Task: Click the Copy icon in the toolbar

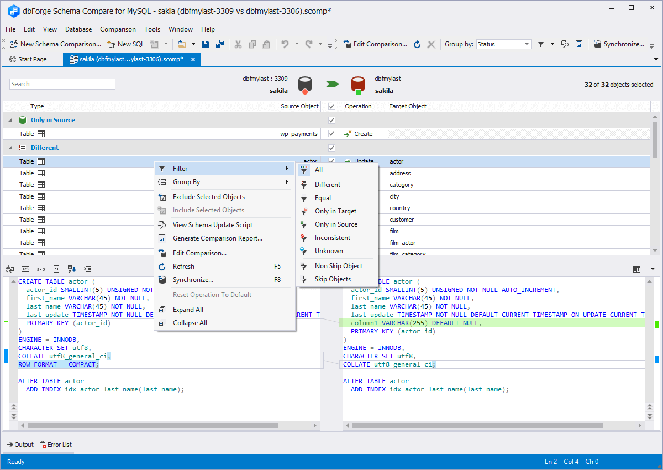Action: coord(252,44)
